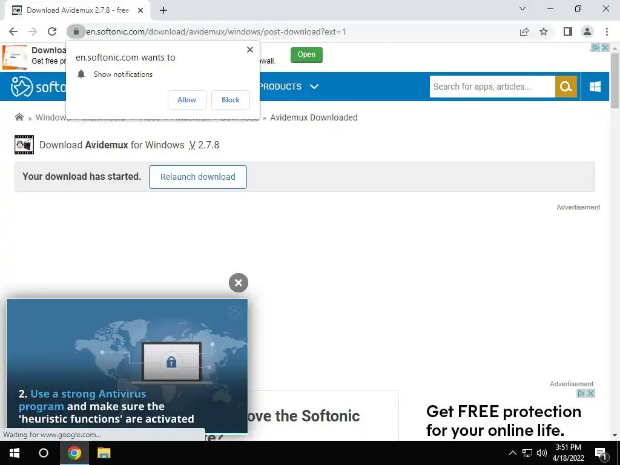Open the browser side panel icon
Image resolution: width=620 pixels, height=465 pixels.
568,31
